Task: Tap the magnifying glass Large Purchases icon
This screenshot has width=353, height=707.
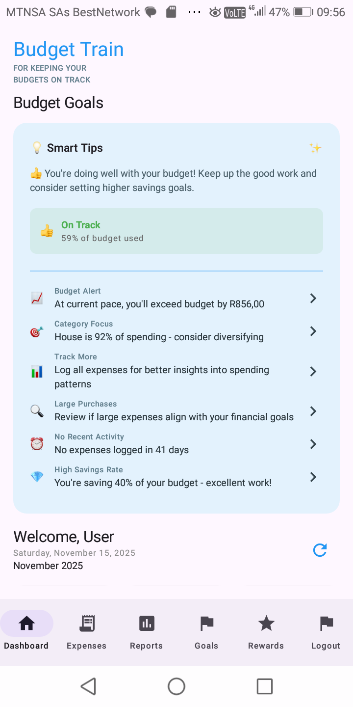Action: (x=37, y=411)
